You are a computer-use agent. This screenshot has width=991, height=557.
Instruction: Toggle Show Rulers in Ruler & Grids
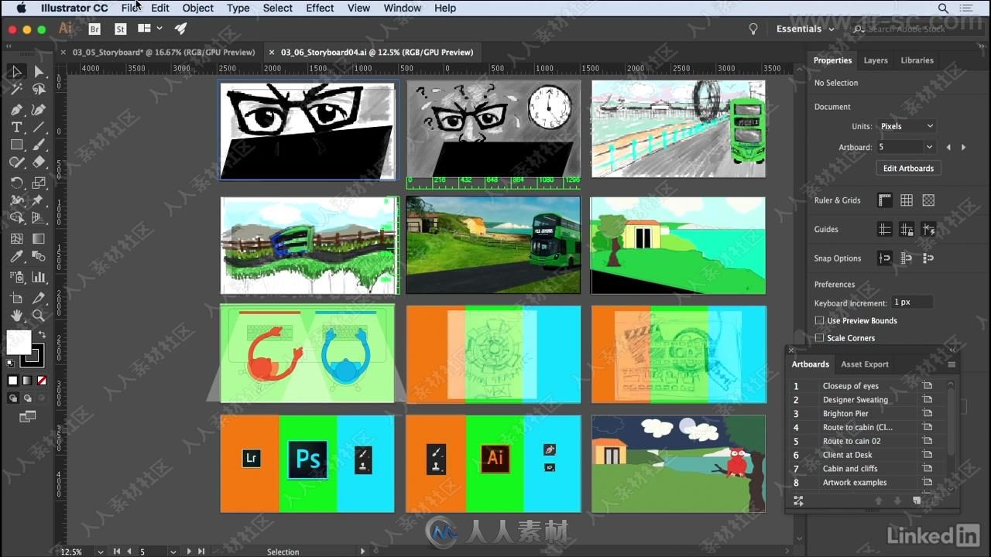(884, 200)
